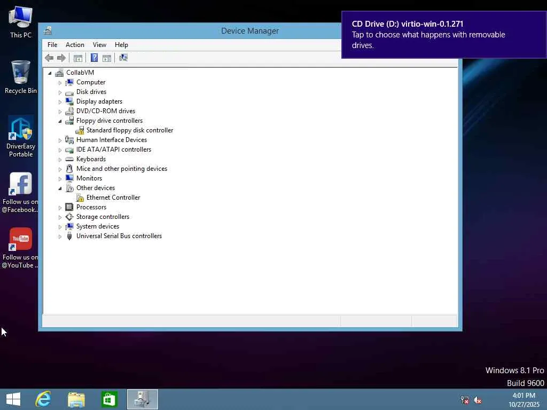547x410 pixels.
Task: Click the taskbar clock and date
Action: 523,400
